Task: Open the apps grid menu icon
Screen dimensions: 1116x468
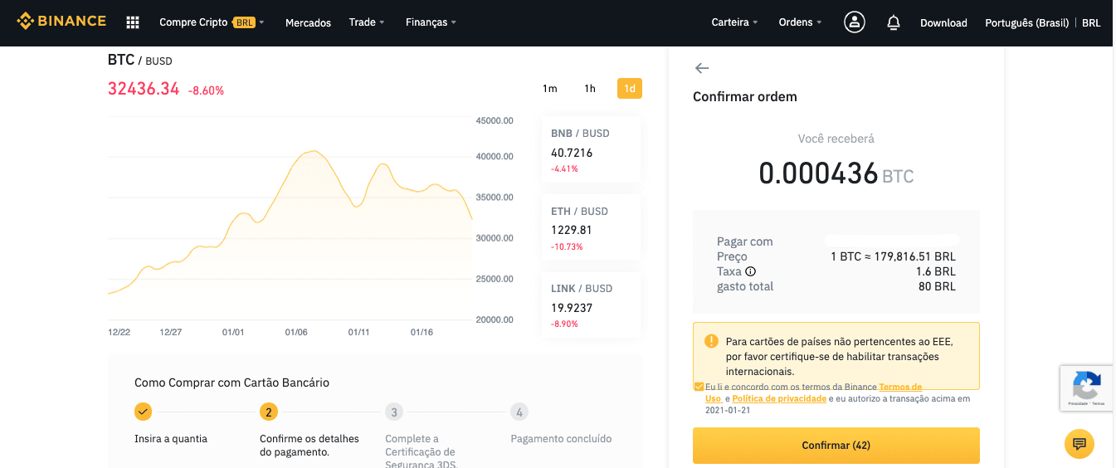Action: coord(133,22)
